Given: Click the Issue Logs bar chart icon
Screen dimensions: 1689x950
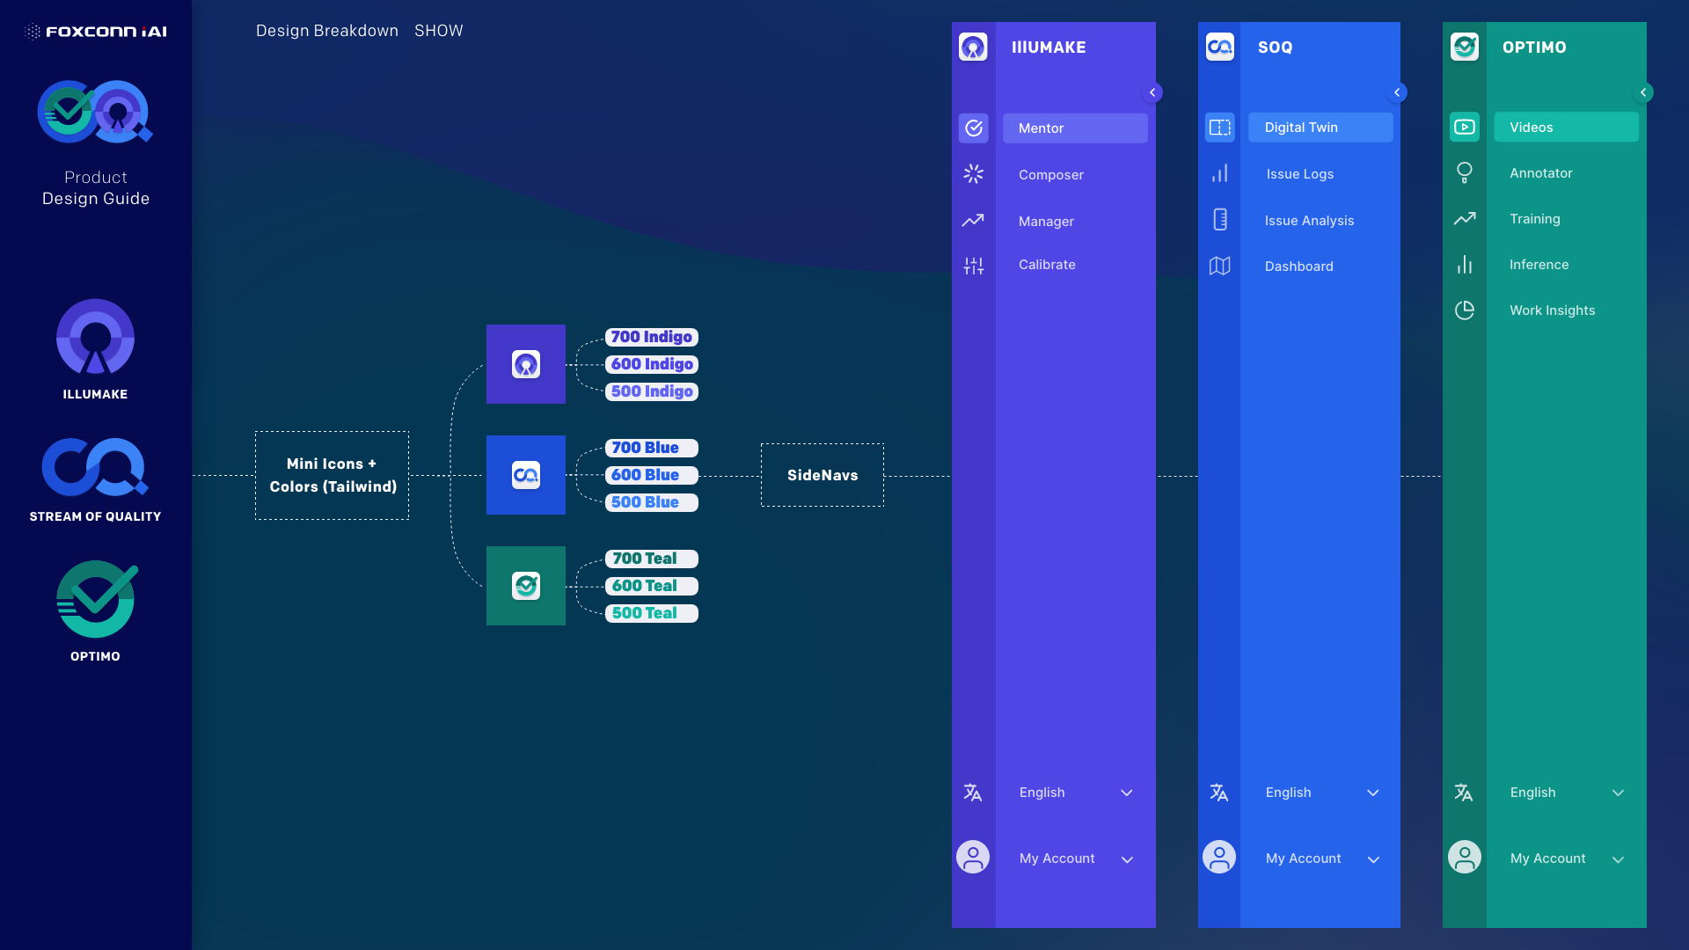Looking at the screenshot, I should click(1220, 173).
